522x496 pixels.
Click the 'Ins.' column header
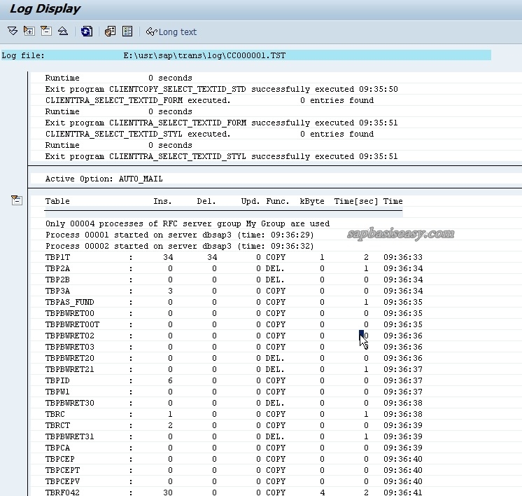[162, 201]
